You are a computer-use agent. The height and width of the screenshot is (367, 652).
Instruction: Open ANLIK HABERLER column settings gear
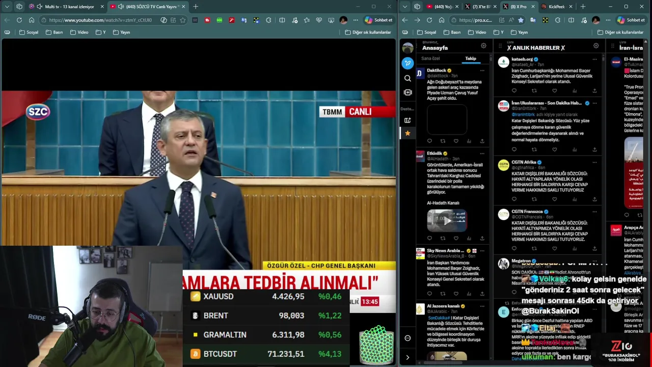click(x=596, y=46)
